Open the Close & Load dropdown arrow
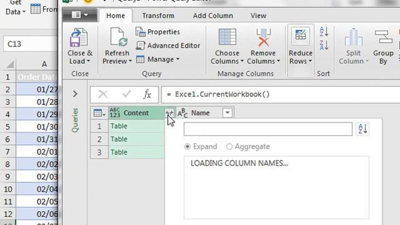This screenshot has height=225, width=400. (x=88, y=61)
